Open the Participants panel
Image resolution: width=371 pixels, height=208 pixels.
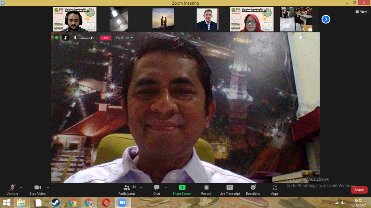click(127, 190)
